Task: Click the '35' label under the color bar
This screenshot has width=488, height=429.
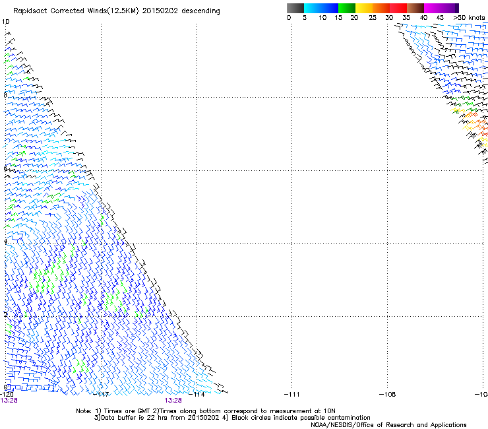Action: tap(406, 18)
